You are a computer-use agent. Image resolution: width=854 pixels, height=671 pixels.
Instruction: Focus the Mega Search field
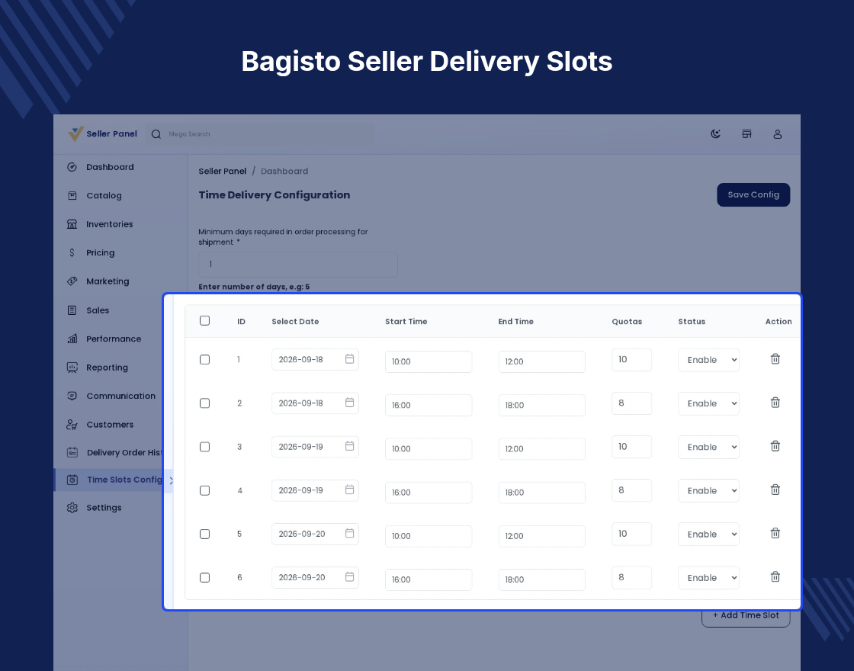[x=260, y=134]
